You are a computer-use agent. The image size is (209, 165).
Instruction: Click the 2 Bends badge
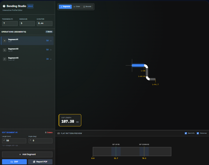pyautogui.click(x=49, y=32)
